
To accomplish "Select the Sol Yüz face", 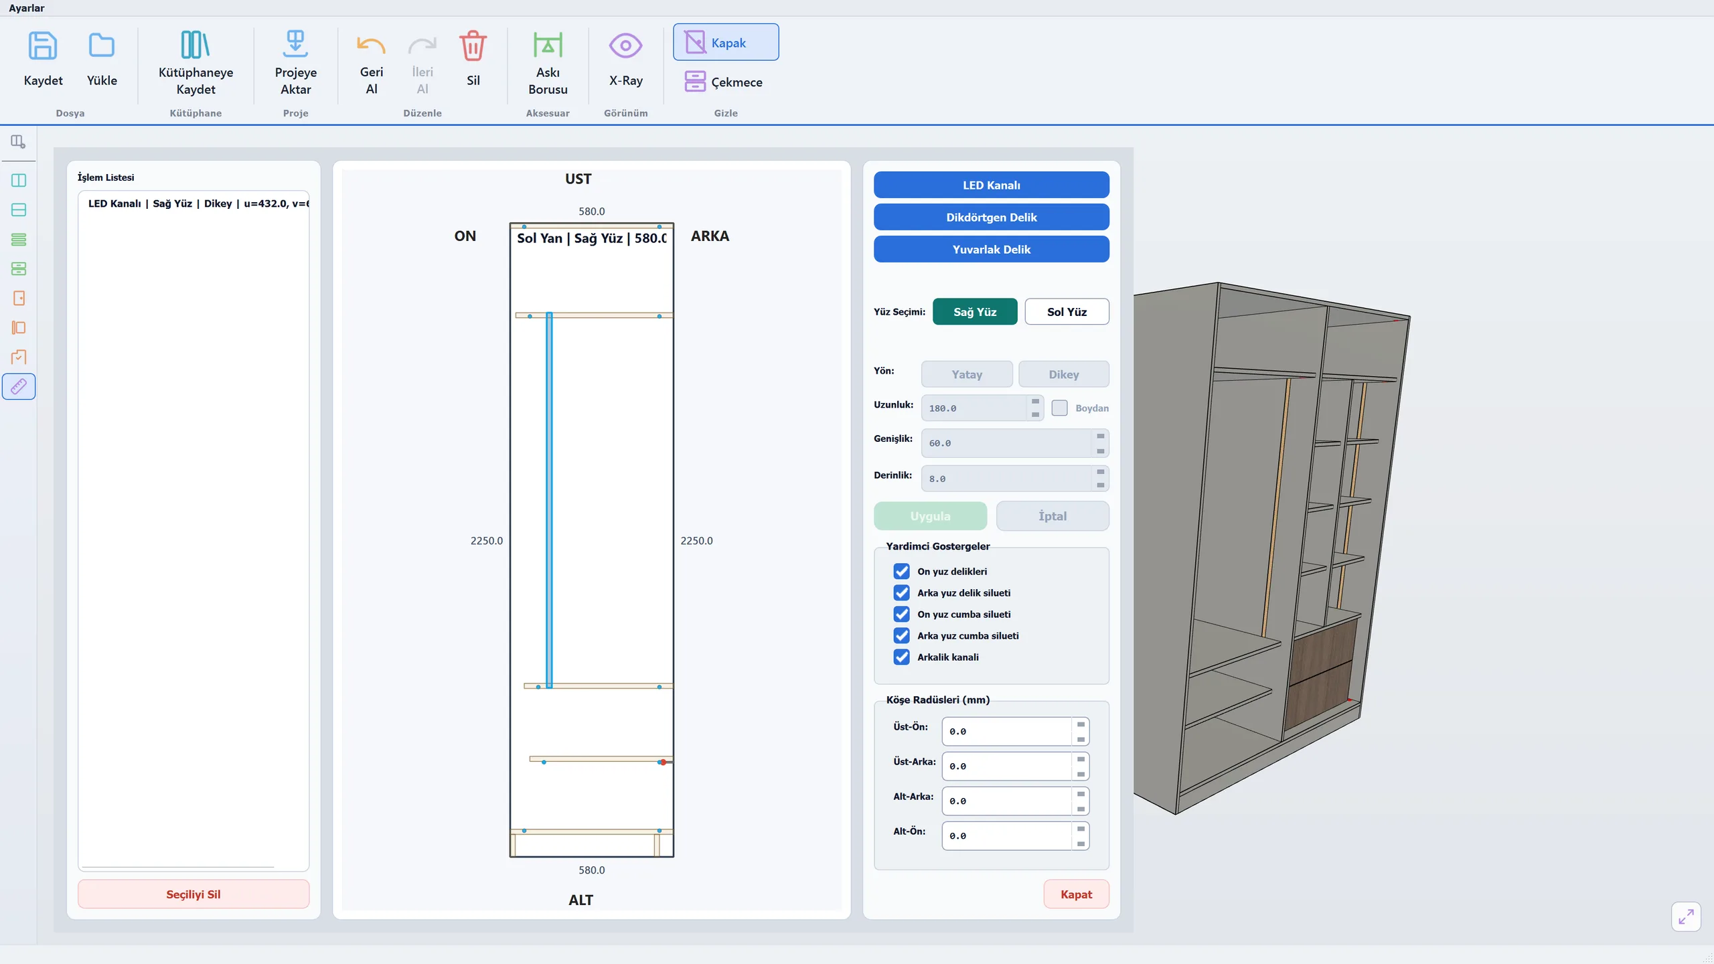I will point(1067,311).
